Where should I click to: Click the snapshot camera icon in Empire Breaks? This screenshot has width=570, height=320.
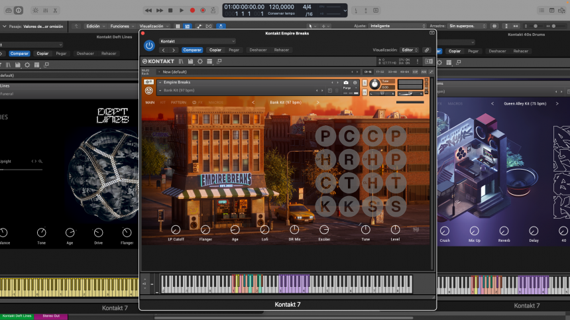tap(346, 82)
